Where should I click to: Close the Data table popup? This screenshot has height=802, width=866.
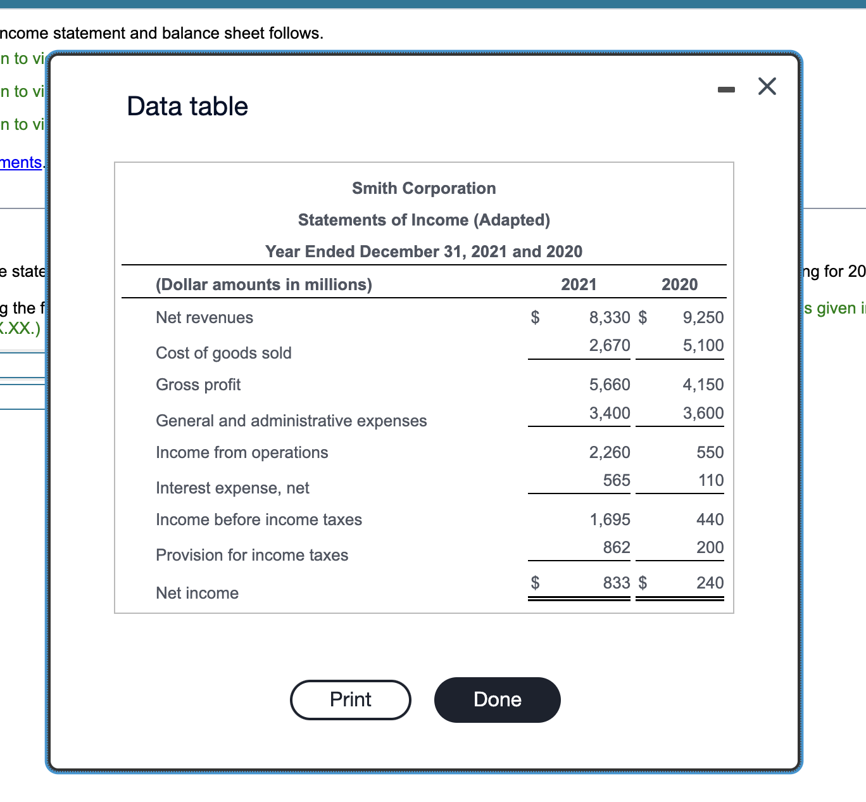(x=767, y=87)
